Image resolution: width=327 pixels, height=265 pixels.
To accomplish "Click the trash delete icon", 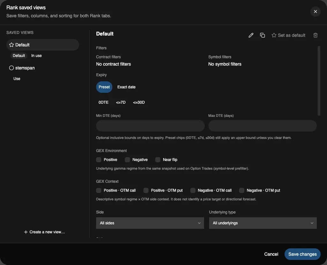I will (x=315, y=35).
